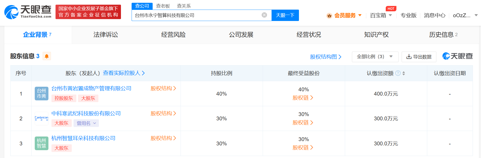Click the help icon next to 认缴出资额

398,73
